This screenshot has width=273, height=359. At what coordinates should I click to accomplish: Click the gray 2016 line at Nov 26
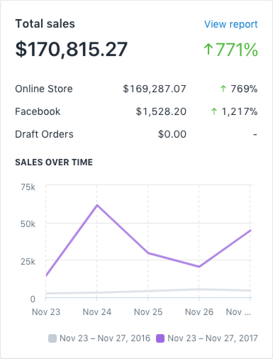point(199,289)
